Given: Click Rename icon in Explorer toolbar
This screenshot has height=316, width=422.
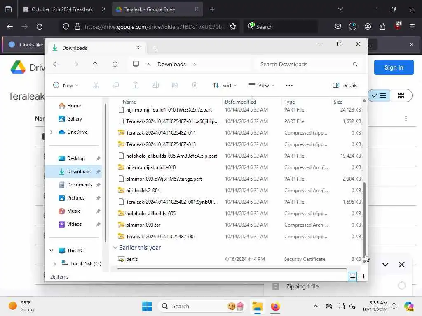Looking at the screenshot, I should click(155, 86).
